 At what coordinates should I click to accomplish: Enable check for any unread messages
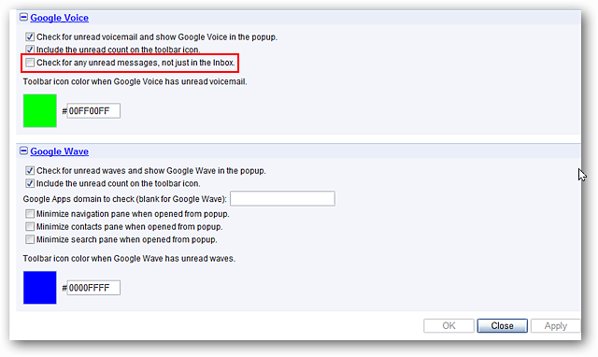(x=30, y=63)
